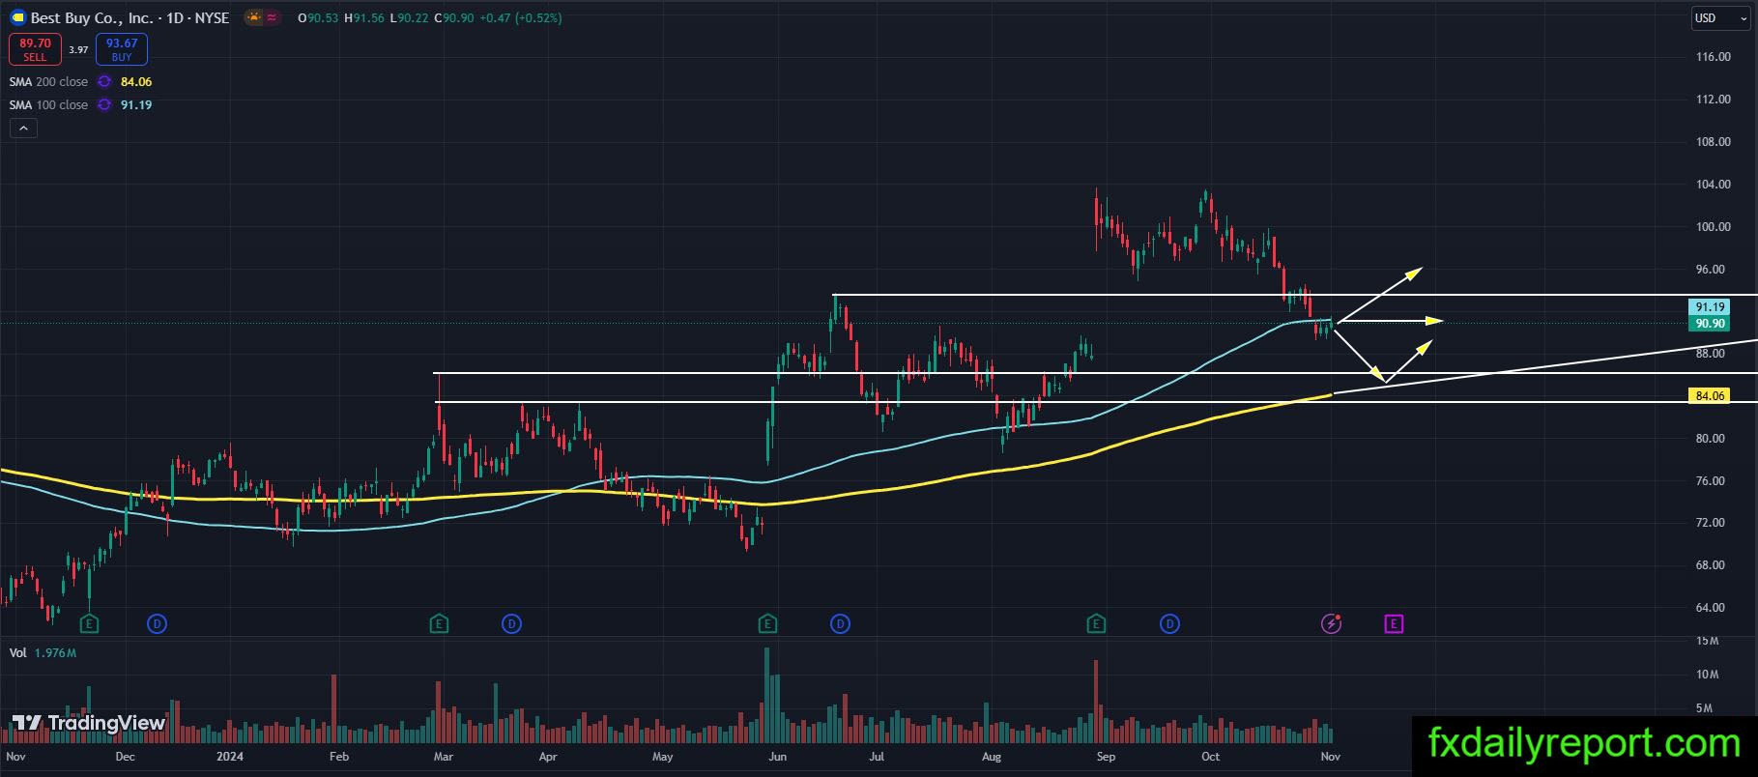Open the dividend marker in mid-June
The width and height of the screenshot is (1758, 777).
pyautogui.click(x=840, y=624)
